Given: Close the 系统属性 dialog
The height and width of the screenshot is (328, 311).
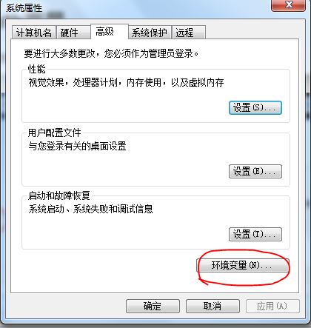Looking at the screenshot, I should click(288, 5).
